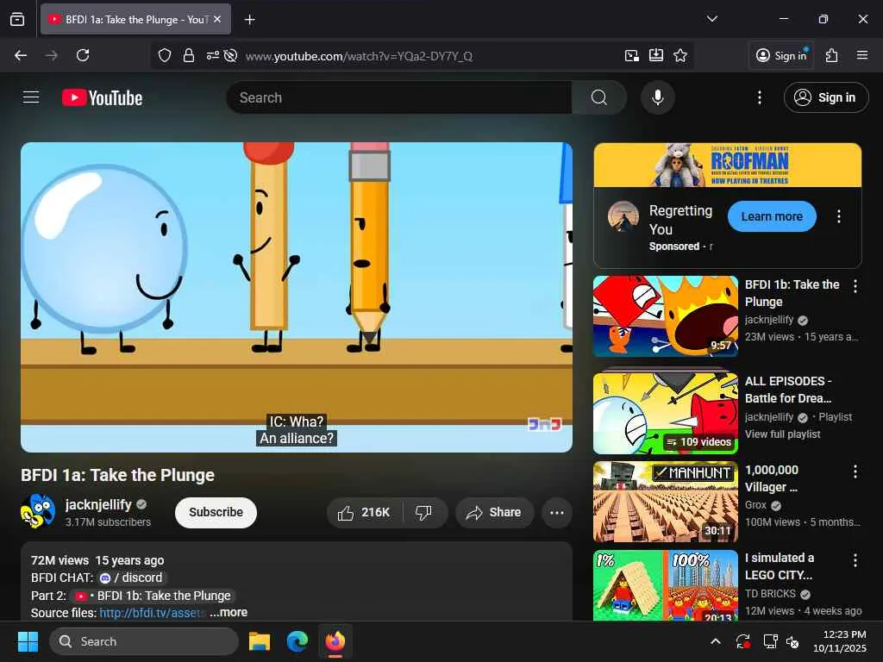Image resolution: width=883 pixels, height=662 pixels.
Task: Open the bfdi.tv source files link
Action: click(x=152, y=613)
